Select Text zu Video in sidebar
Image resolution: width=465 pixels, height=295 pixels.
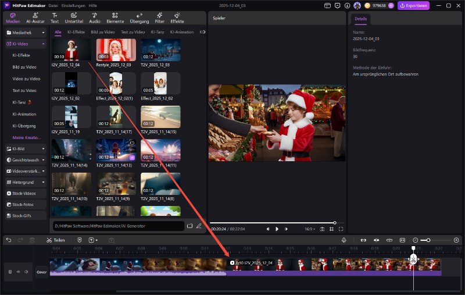tap(24, 91)
